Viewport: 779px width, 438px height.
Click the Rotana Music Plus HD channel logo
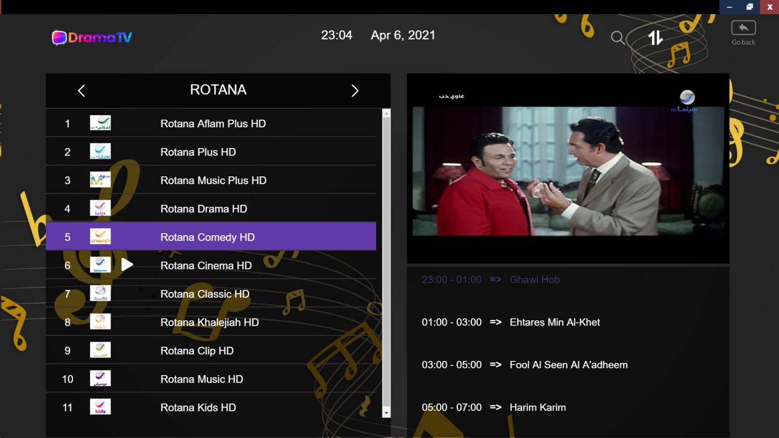[x=100, y=179]
